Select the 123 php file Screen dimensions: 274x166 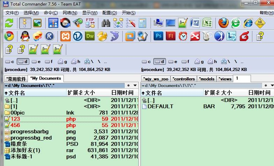click(x=71, y=119)
